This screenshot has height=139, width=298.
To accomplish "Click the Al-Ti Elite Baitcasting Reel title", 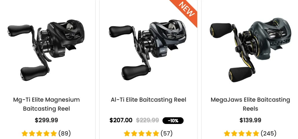I will 149,100.
